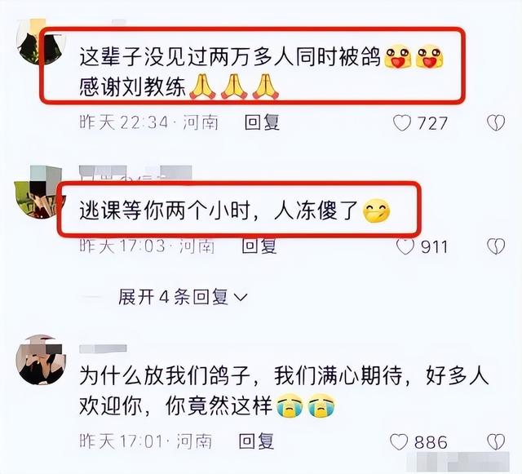522x474 pixels.
Task: Like the comment with 911 likes
Action: (x=405, y=247)
